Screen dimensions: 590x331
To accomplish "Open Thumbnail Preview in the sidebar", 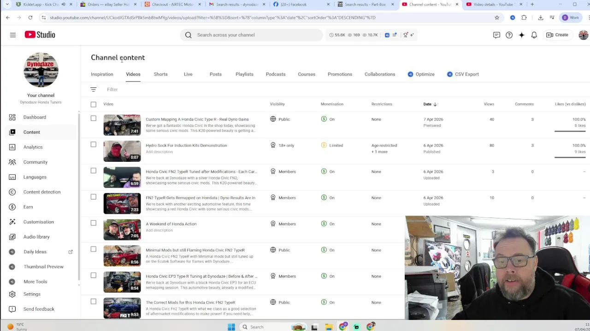I will [43, 267].
